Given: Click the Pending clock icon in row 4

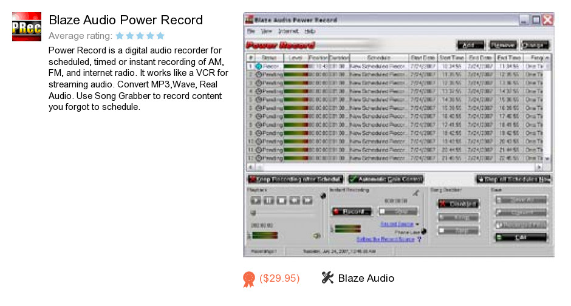Looking at the screenshot, I should pyautogui.click(x=259, y=91).
